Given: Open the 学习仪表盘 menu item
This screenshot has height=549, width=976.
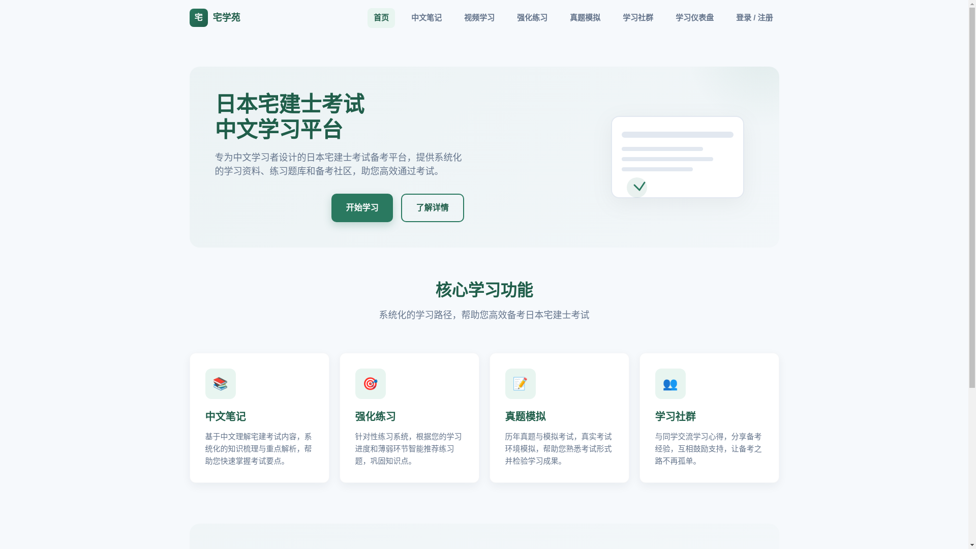Looking at the screenshot, I should pyautogui.click(x=694, y=18).
